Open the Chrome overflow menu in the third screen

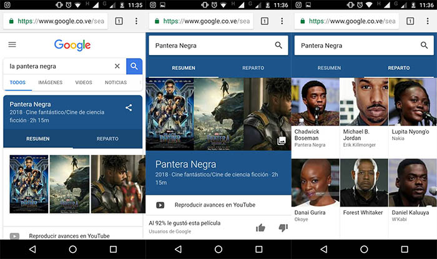pos(428,21)
